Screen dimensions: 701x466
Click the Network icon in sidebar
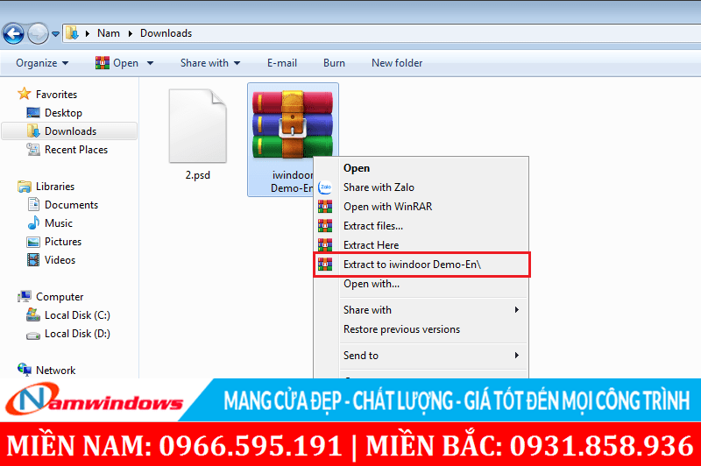click(x=25, y=370)
